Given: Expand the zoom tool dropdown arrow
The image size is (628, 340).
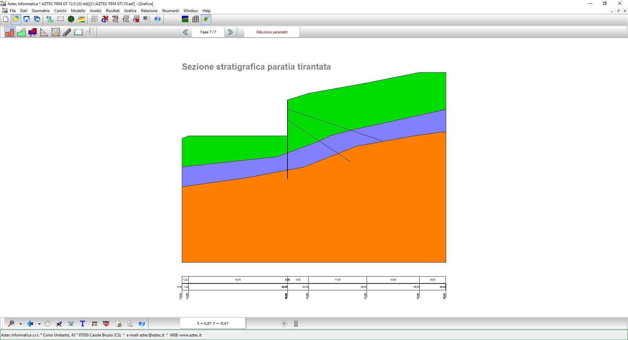Looking at the screenshot, I should tap(21, 324).
